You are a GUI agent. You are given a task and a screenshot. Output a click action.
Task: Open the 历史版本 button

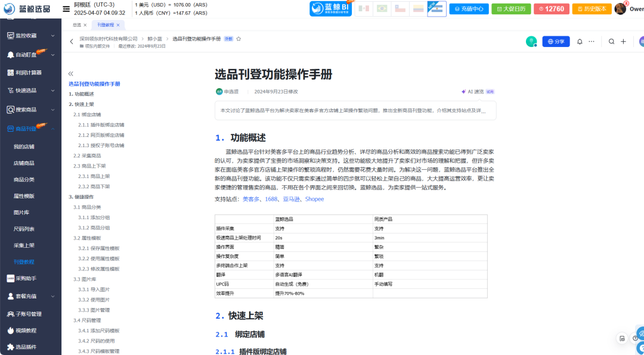tap(592, 8)
